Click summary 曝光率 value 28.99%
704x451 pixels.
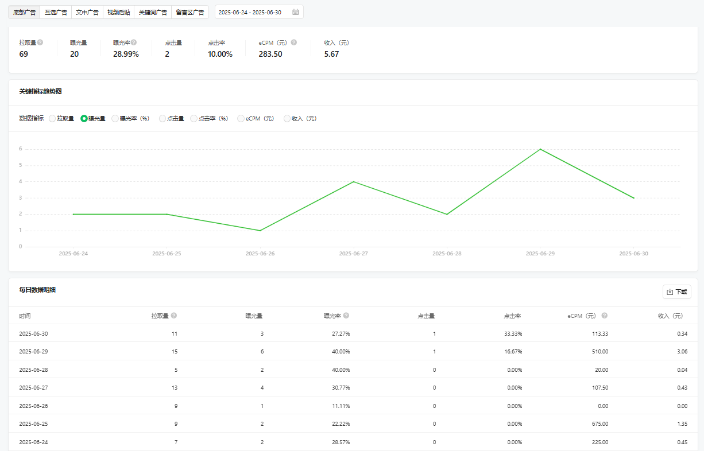126,54
